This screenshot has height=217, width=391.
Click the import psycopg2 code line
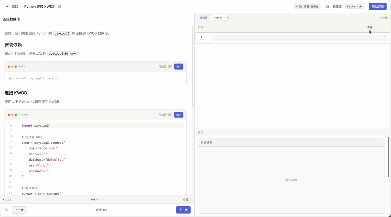tap(35, 126)
